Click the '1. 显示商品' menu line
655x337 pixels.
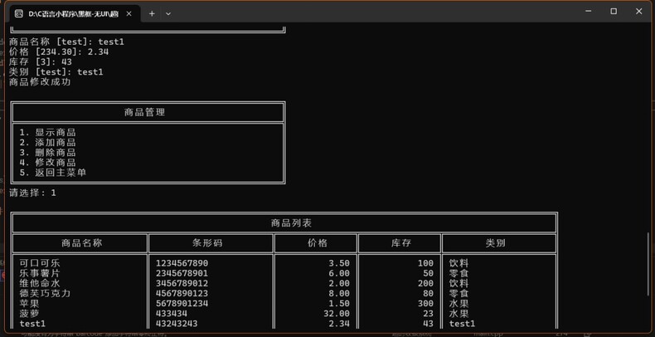[x=48, y=133]
